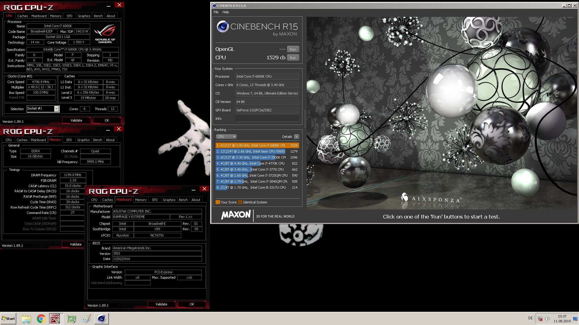Viewport: 579px width, 325px height.
Task: Click the Core Speed value 4798.9 MHz
Action: [41, 82]
